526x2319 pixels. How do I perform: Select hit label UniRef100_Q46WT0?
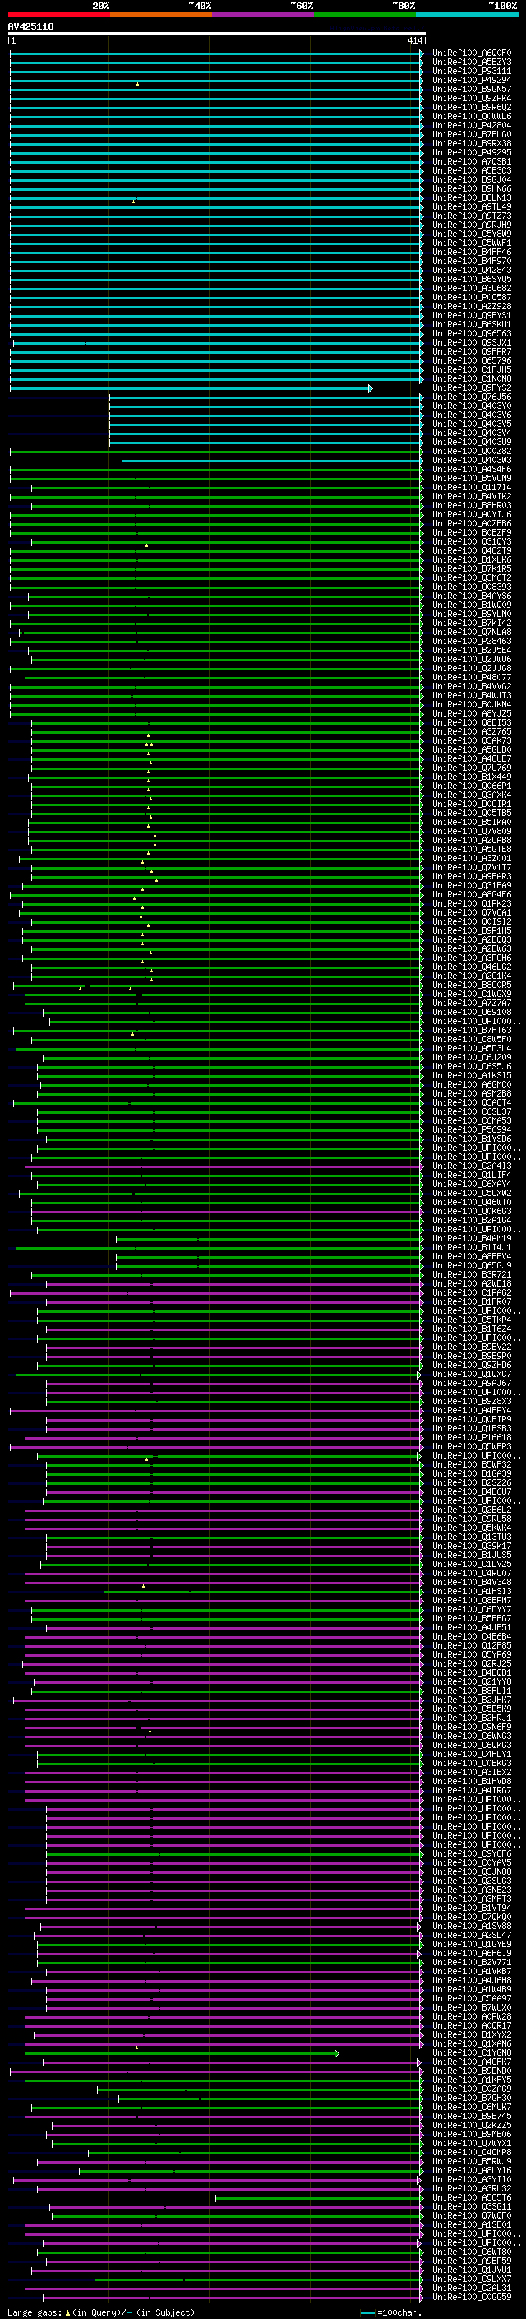[471, 1202]
